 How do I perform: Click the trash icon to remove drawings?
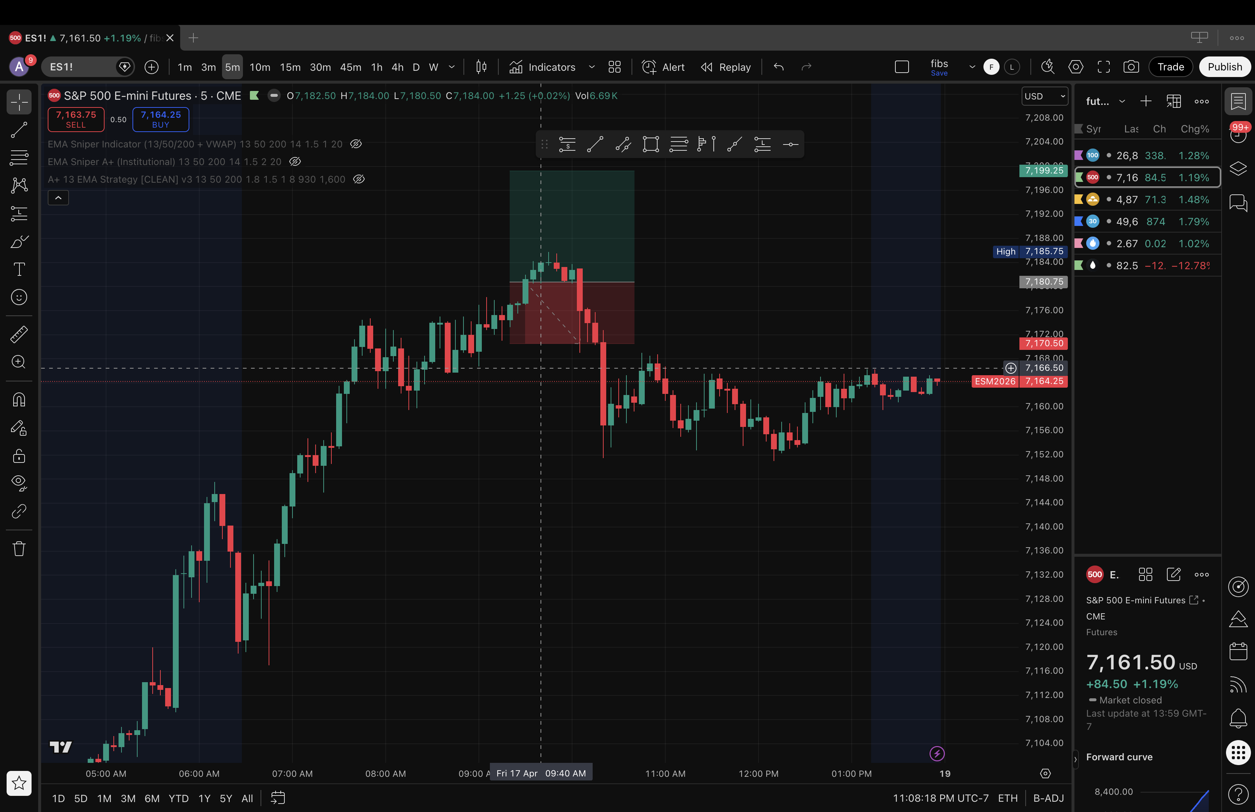19,549
